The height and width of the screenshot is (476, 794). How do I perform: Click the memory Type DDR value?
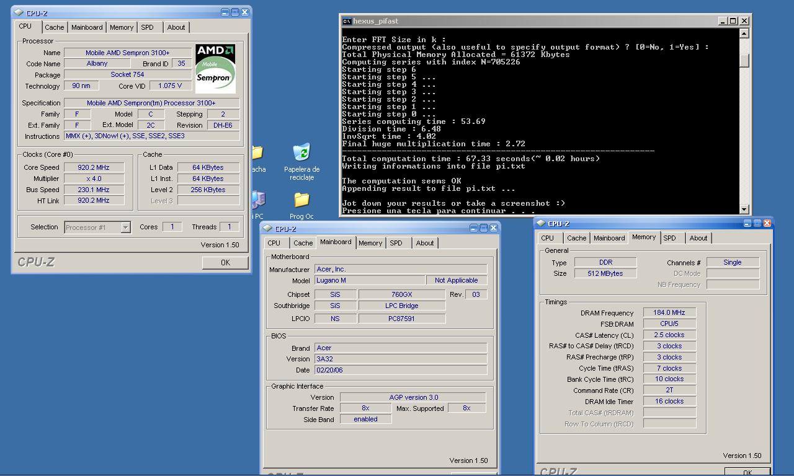tap(605, 262)
